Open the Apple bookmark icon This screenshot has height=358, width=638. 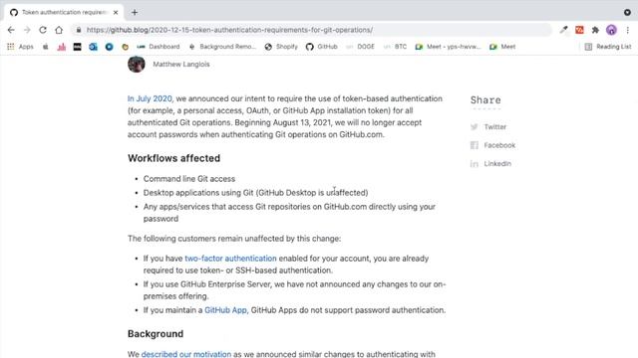[46, 47]
